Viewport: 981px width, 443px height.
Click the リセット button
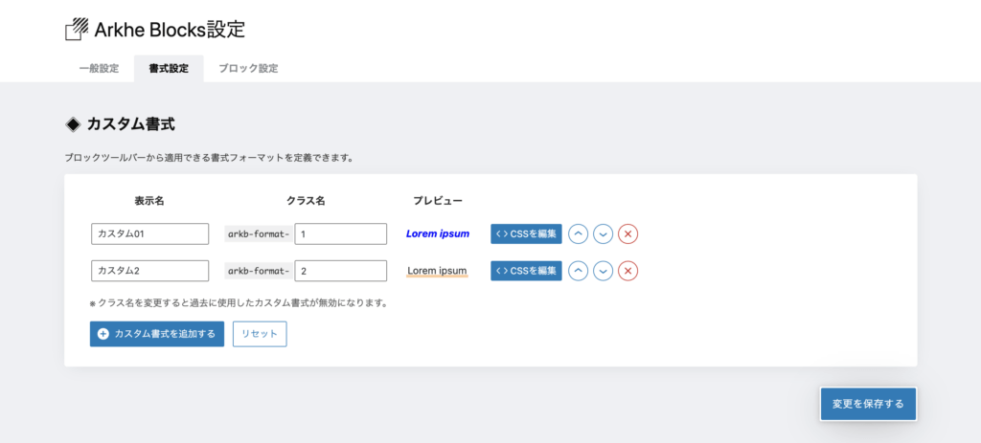pos(260,334)
